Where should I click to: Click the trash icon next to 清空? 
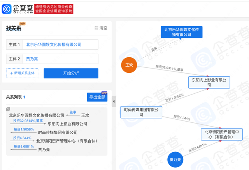(x=96, y=28)
